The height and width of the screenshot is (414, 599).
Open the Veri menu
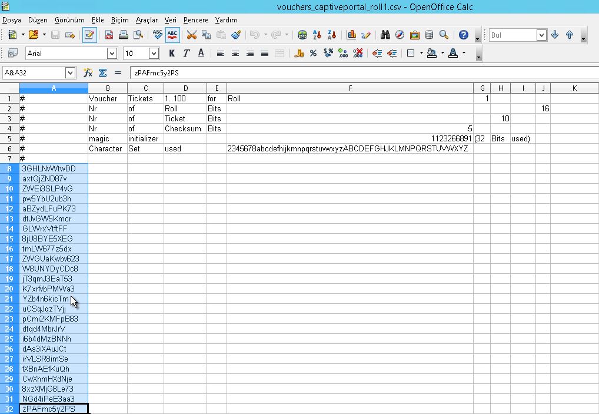pos(170,19)
